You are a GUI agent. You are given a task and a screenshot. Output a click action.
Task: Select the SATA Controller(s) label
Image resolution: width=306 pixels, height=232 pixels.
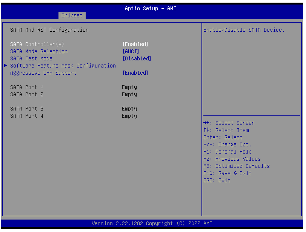(x=37, y=44)
